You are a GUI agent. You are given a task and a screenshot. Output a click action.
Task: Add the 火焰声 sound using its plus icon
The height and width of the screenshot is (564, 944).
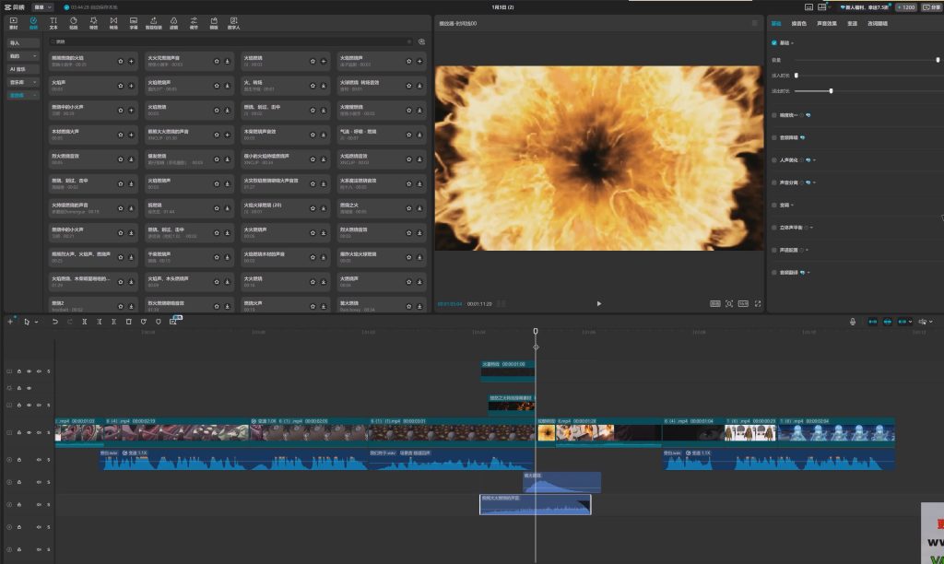tap(131, 86)
